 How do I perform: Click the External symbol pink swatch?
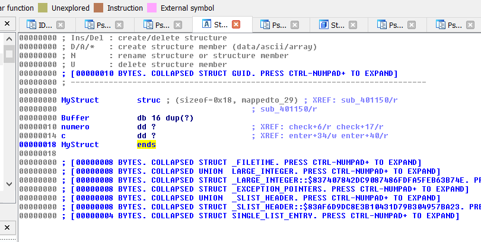click(x=152, y=8)
